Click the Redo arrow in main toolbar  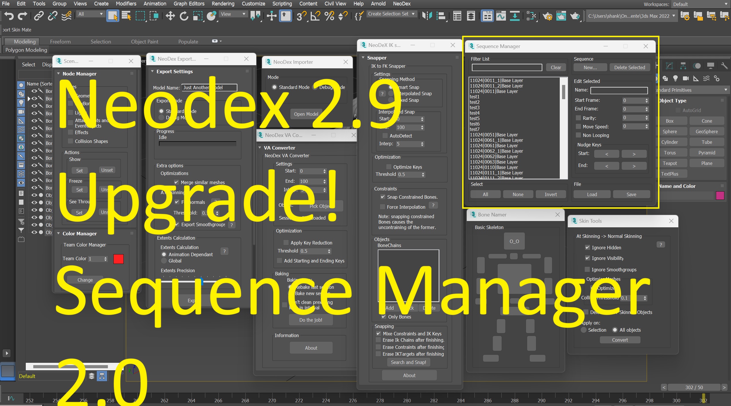click(x=22, y=16)
